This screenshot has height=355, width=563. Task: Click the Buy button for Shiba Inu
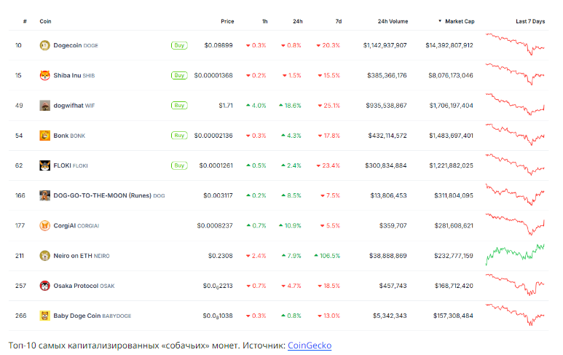179,76
